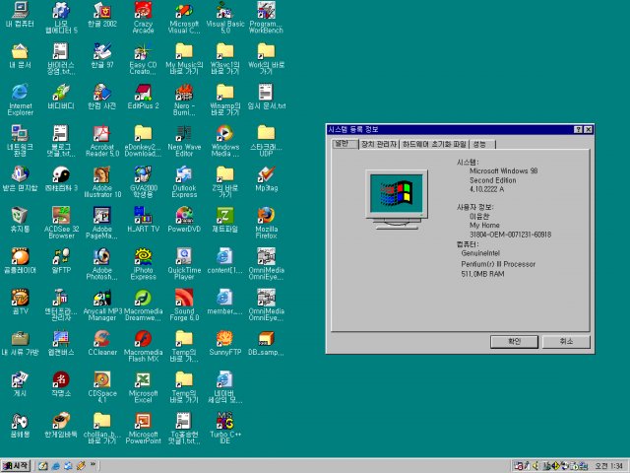Click the taskbar clock showing 오전 1:34
Image resolution: width=630 pixels, height=473 pixels.
[x=608, y=466]
